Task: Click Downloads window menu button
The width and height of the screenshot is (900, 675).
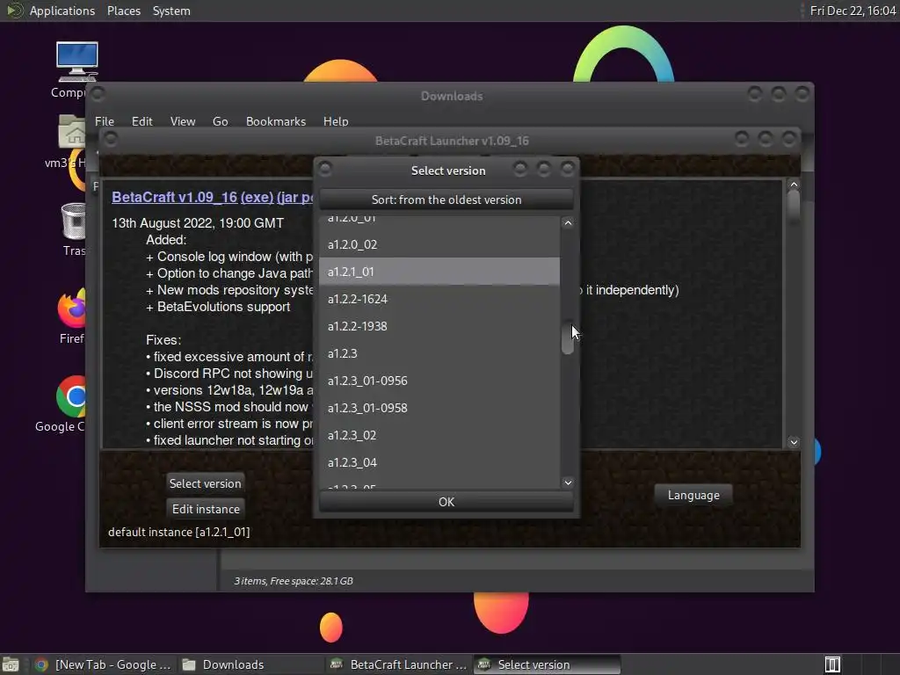Action: coord(98,93)
